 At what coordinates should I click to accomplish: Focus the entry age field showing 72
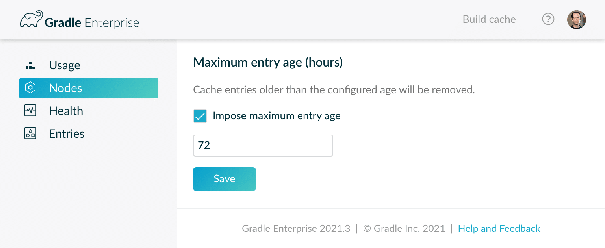tap(263, 146)
